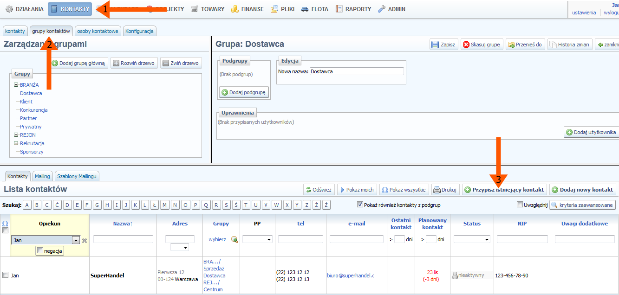The width and height of the screenshot is (619, 295).
Task: Click Przypisz istniejący kontakt button
Action: click(x=504, y=190)
